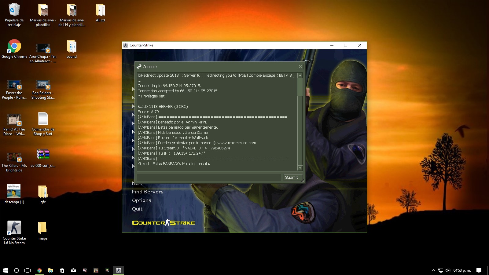Open the Windows Start menu
Image resolution: width=489 pixels, height=275 pixels.
click(6, 270)
